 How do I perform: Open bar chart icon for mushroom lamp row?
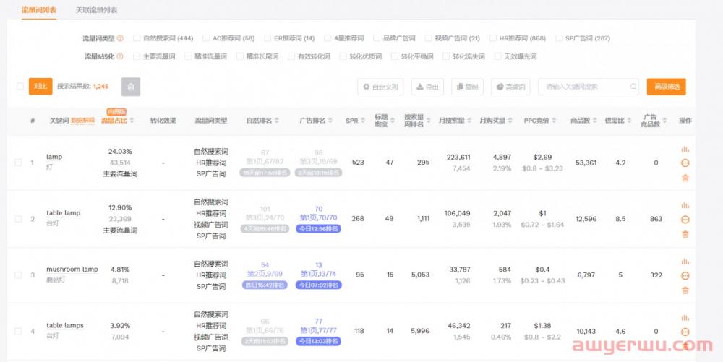click(685, 262)
